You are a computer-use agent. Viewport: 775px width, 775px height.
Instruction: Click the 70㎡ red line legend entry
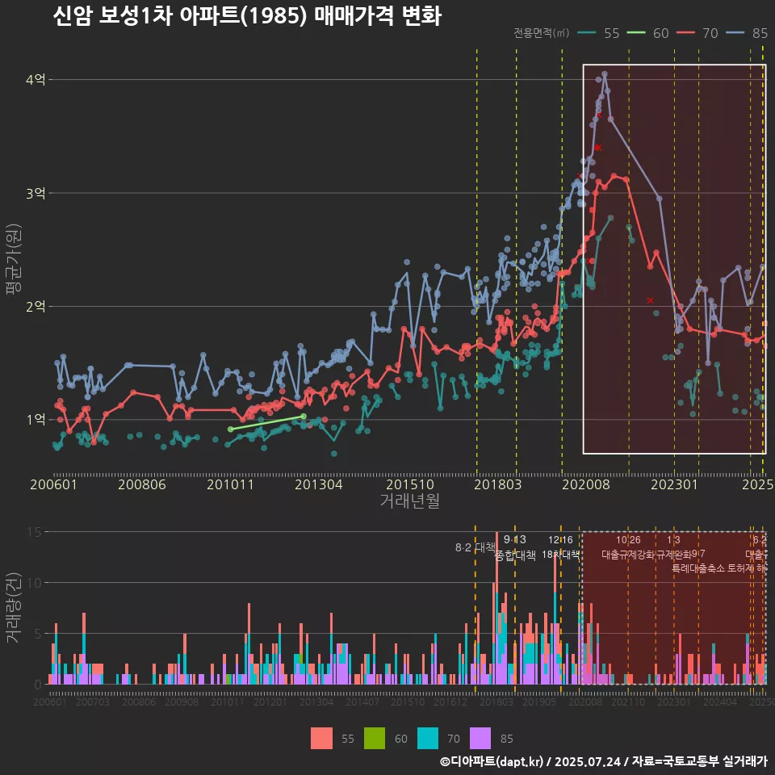point(697,33)
